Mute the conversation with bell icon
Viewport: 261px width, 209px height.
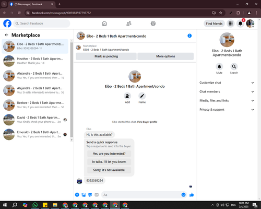coord(219,66)
